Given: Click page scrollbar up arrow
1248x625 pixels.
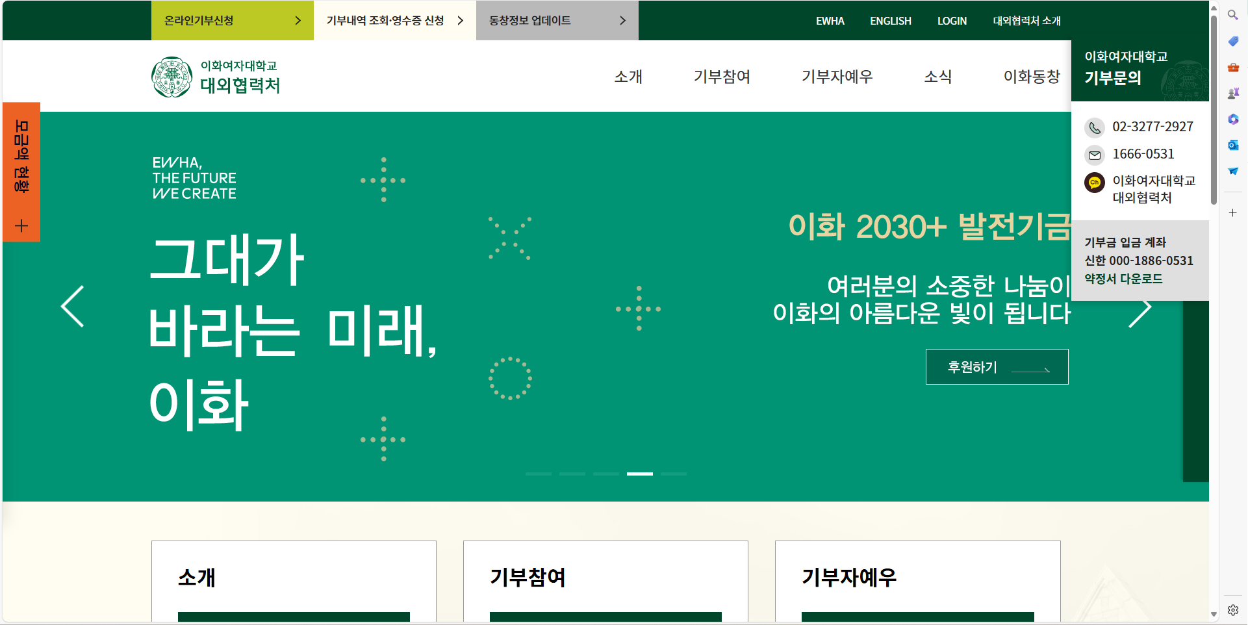Looking at the screenshot, I should (x=1214, y=7).
